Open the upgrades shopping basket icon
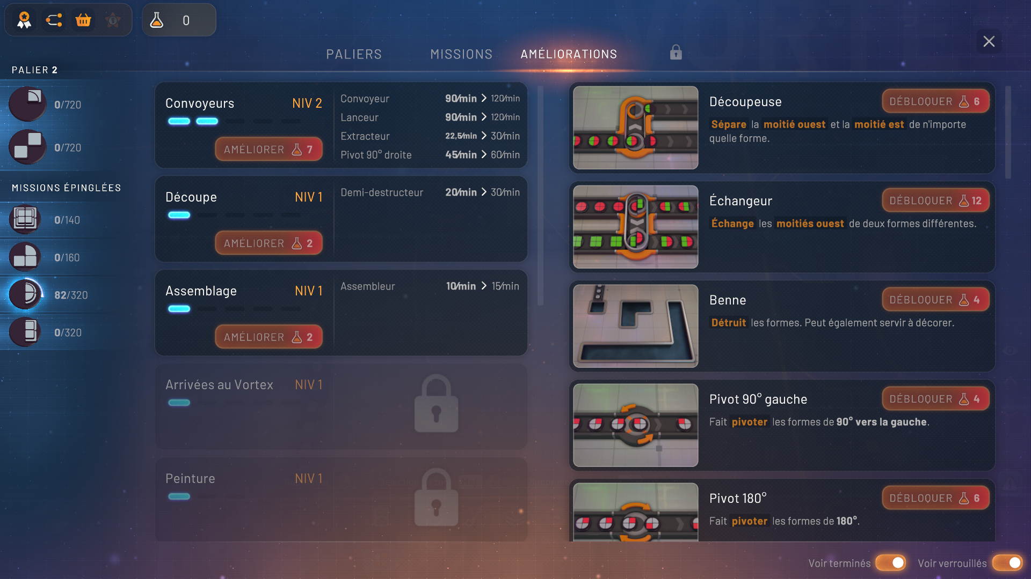 (x=83, y=20)
